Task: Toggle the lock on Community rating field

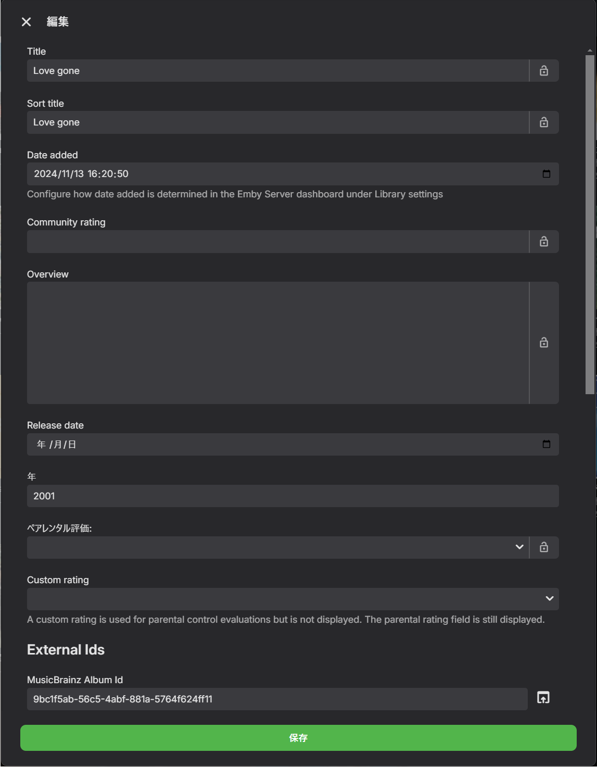Action: tap(544, 242)
